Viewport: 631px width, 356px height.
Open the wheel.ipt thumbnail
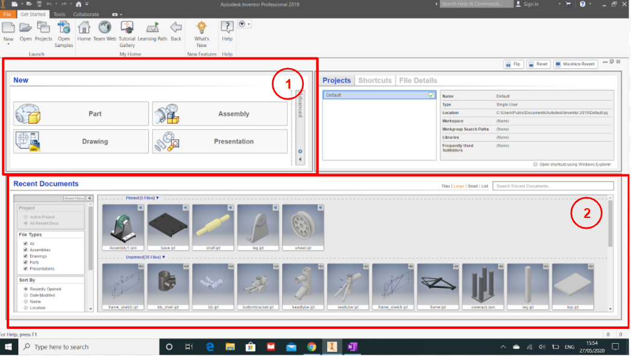click(303, 227)
